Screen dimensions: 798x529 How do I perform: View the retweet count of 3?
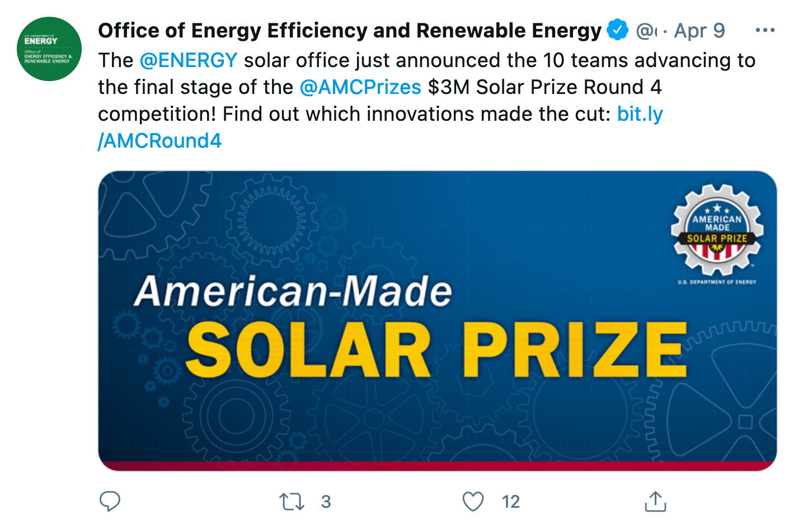[326, 502]
